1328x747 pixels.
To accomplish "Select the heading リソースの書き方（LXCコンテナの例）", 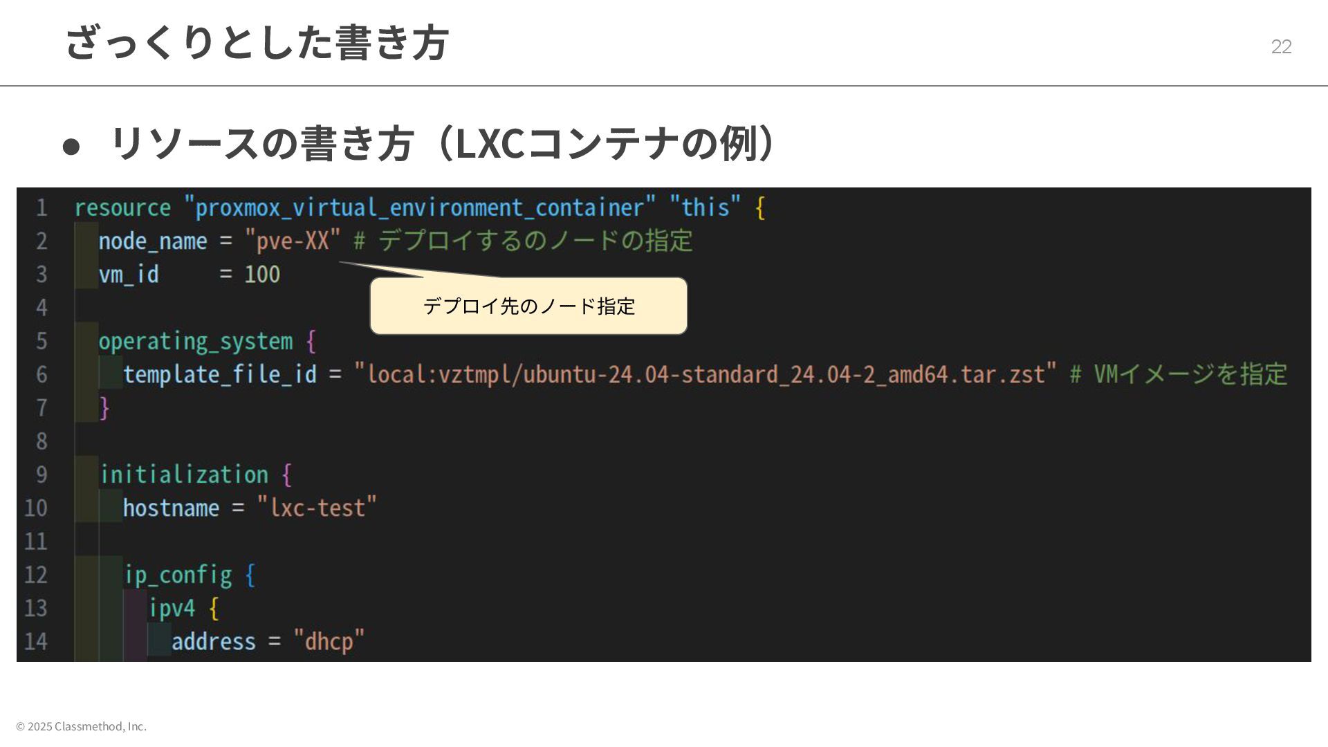I will (x=443, y=144).
